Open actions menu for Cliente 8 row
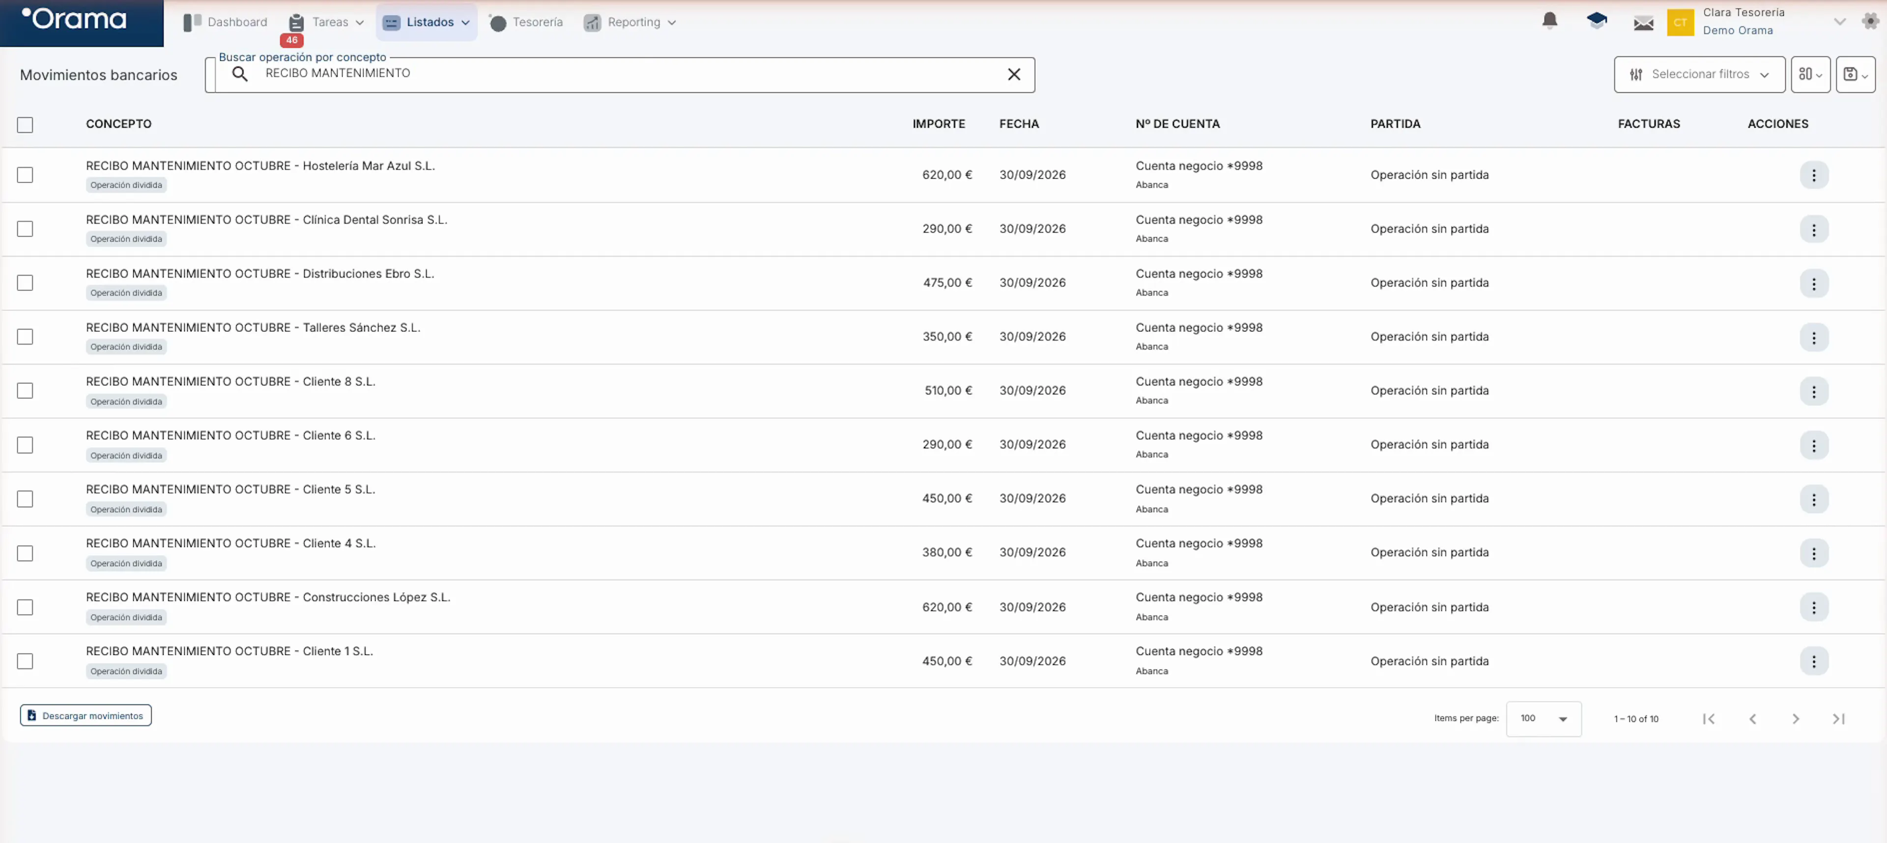The height and width of the screenshot is (843, 1887). click(1814, 391)
